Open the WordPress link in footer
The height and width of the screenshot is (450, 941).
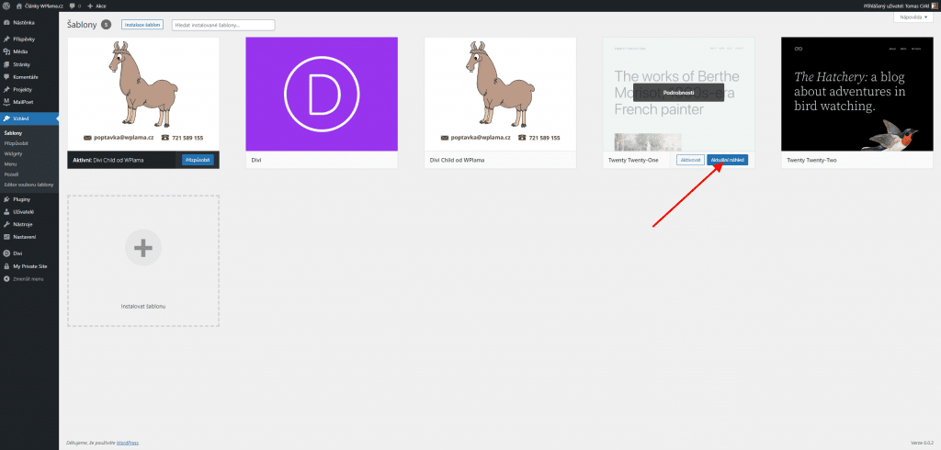pyautogui.click(x=127, y=443)
